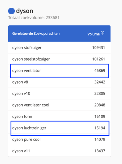Click the Volume info icon

pos(102,33)
